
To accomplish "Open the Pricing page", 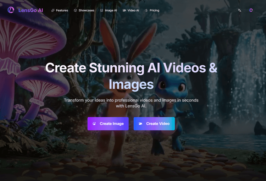I will click(x=154, y=11).
